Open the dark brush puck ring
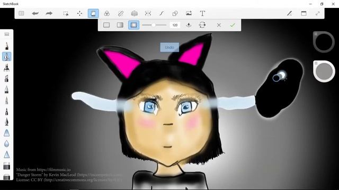This screenshot has width=339, height=190. 324,42
